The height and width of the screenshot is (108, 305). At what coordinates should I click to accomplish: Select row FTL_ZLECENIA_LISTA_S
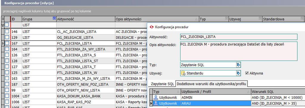click(x=77, y=55)
